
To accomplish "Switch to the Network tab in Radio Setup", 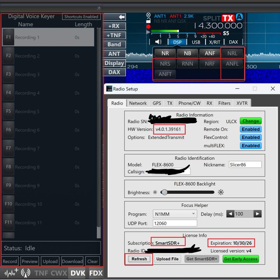I will point(138,103).
